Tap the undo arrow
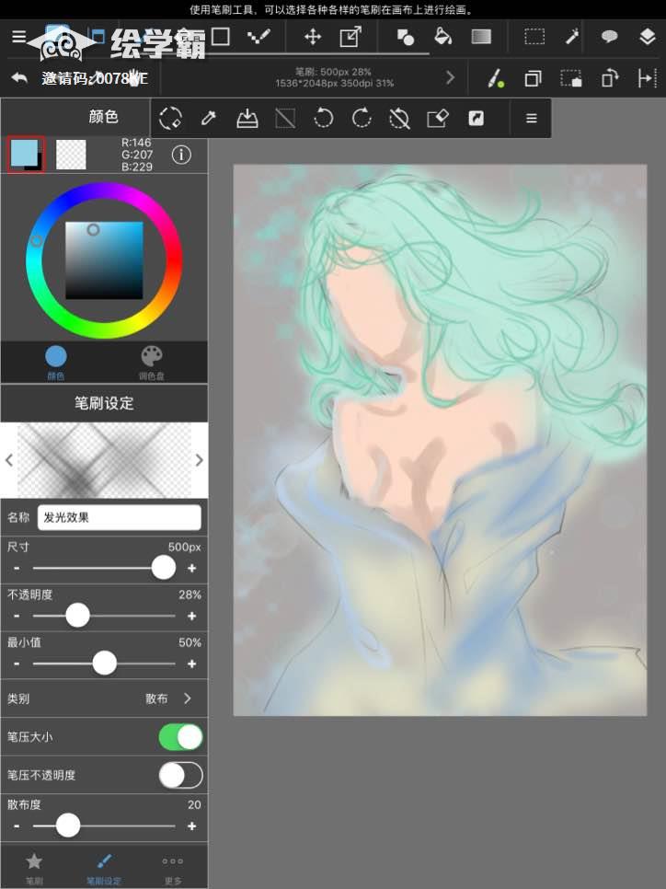The height and width of the screenshot is (889, 666). point(19,78)
